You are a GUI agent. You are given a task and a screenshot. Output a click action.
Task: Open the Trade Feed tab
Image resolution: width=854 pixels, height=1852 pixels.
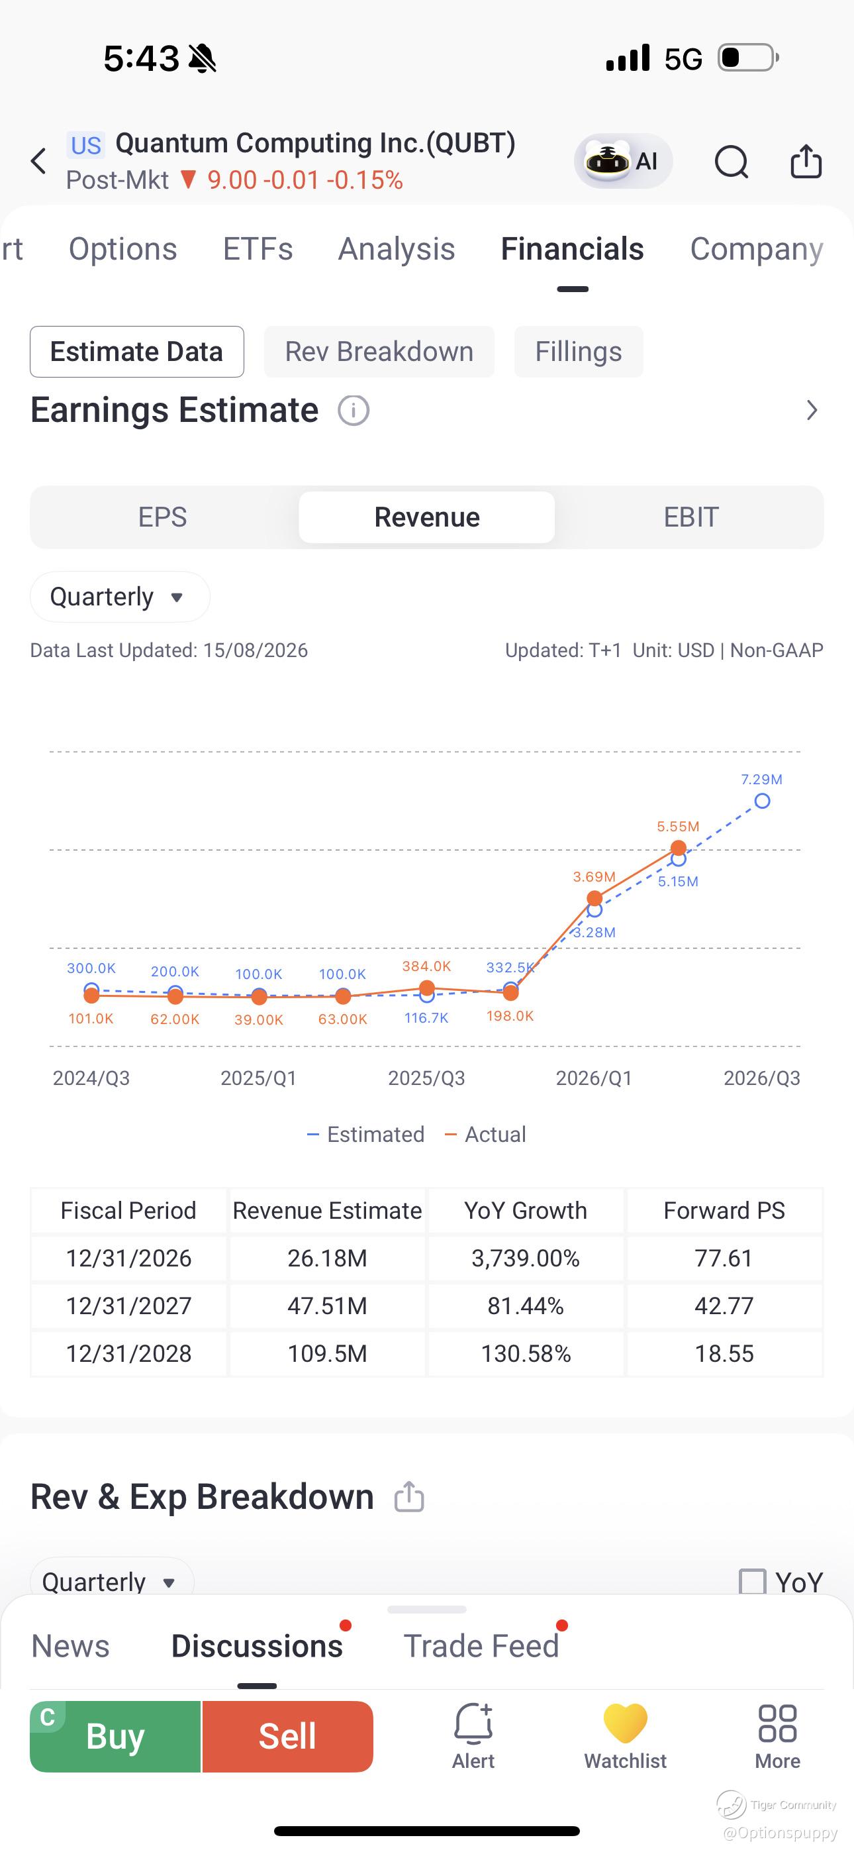click(x=481, y=1645)
